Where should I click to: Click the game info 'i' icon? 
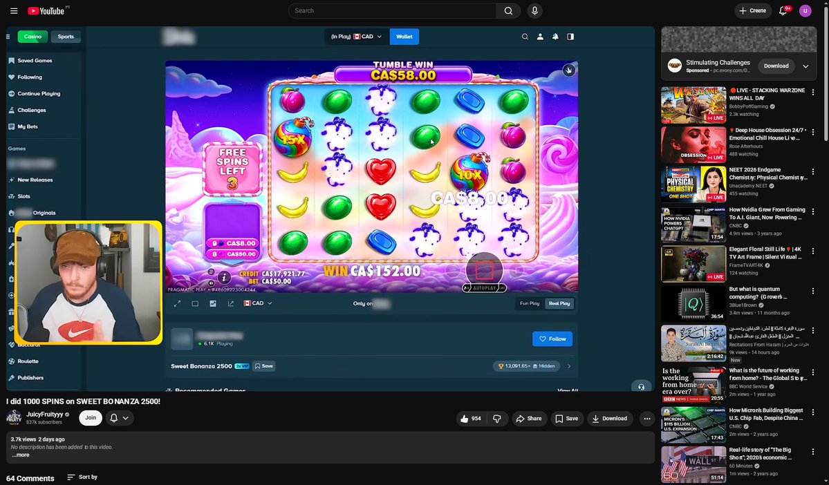pos(224,277)
